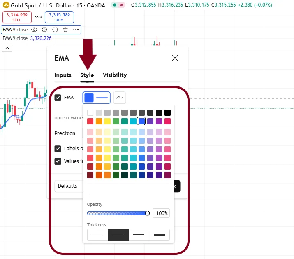Add a custom color with plus icon
Screen dimensions: 294x259
90,193
